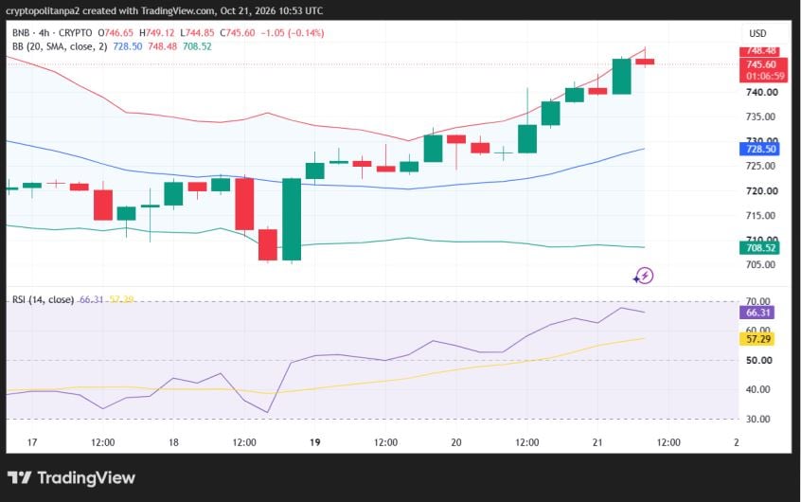
Task: Select the BNB 4h CRYPTO symbol title
Action: 52,33
